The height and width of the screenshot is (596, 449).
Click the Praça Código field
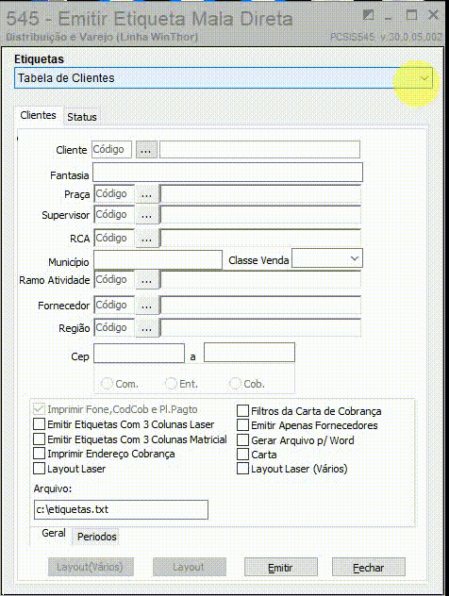point(114,194)
